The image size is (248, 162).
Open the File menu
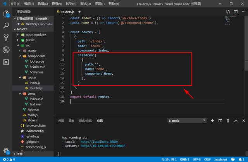pos(15,3)
